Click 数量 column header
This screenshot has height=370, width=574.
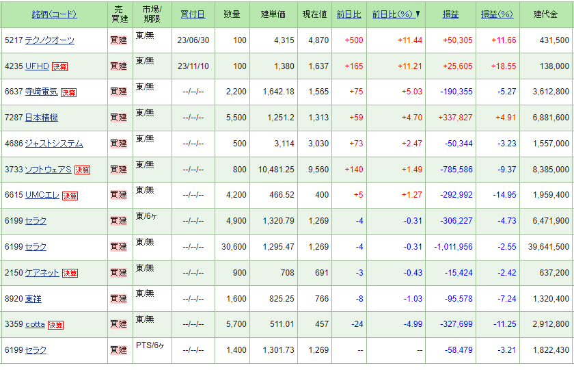tap(232, 14)
